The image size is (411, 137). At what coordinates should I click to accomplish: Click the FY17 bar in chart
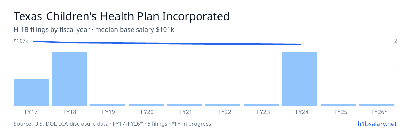31,92
